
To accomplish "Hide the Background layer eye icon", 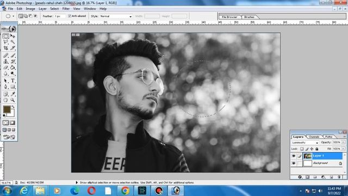I will [x=294, y=163].
